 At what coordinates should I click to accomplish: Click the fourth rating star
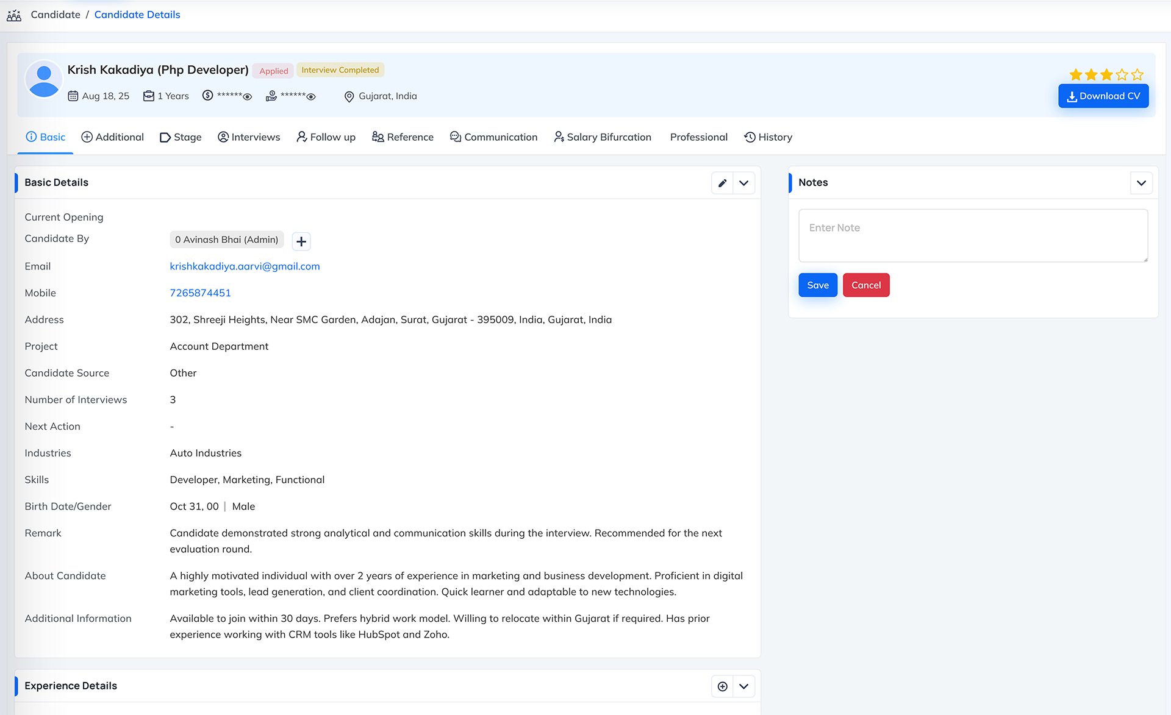(1122, 75)
